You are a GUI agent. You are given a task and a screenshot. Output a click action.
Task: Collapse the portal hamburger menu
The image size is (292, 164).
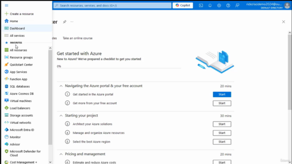[6, 5]
